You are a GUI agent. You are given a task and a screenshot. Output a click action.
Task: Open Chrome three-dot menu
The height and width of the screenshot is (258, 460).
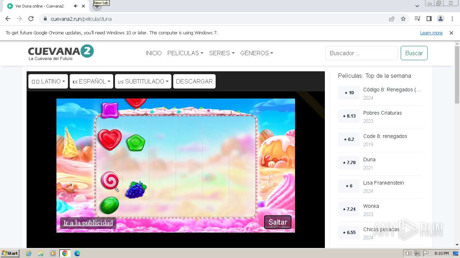(x=452, y=19)
